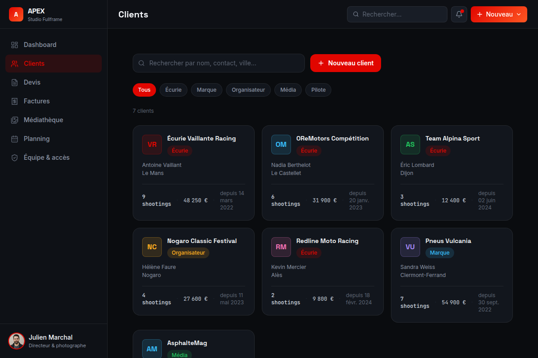
Task: Click magnifier icon in client search field
Action: pyautogui.click(x=141, y=63)
